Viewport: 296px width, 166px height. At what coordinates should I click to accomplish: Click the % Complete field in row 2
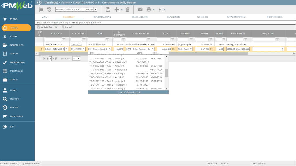tap(119, 49)
